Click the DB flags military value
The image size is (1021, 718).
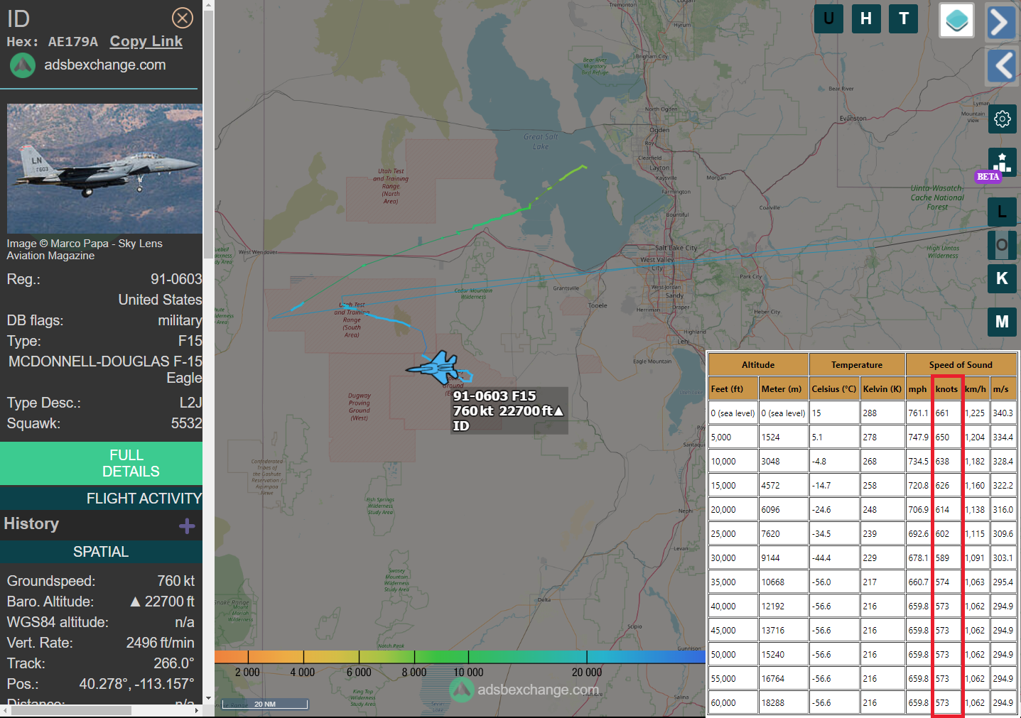(180, 320)
